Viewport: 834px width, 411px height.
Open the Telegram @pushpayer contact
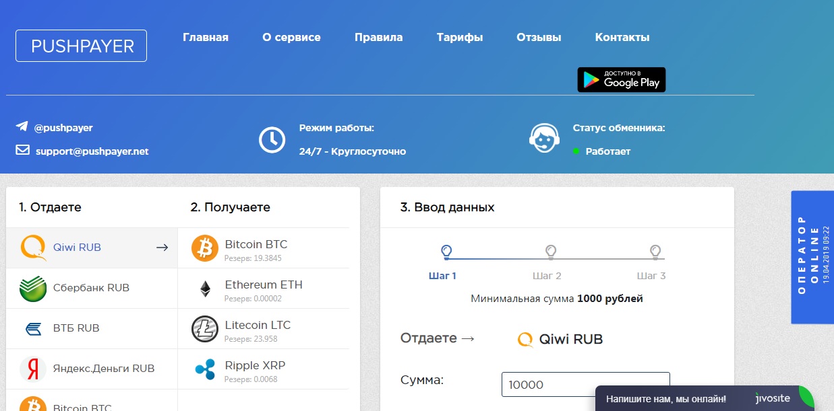(x=63, y=127)
